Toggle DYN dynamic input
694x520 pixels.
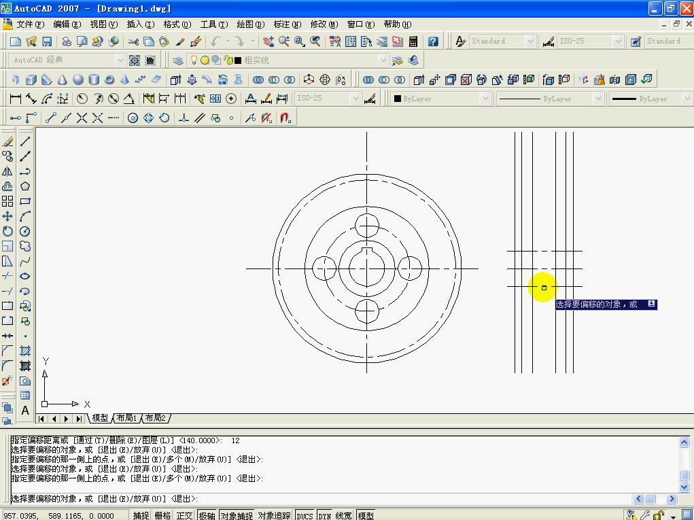(x=324, y=515)
